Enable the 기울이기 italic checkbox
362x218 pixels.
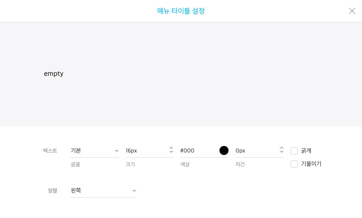294,164
